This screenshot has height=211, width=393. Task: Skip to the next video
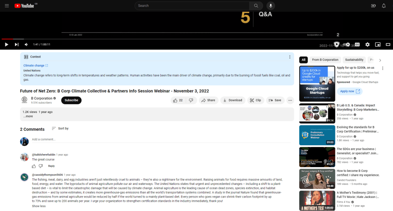point(17,45)
